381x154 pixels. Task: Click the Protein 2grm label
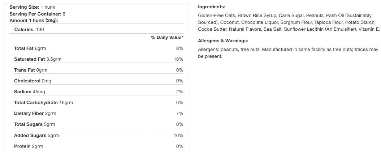[x=29, y=146]
